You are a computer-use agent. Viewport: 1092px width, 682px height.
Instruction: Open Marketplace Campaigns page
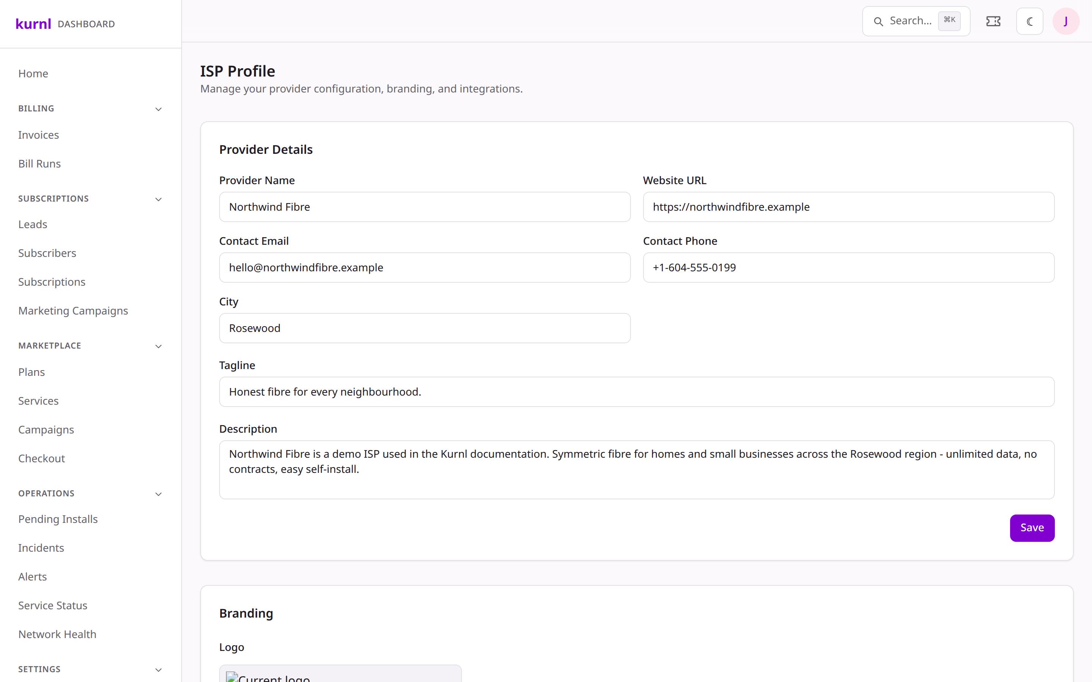pyautogui.click(x=46, y=430)
